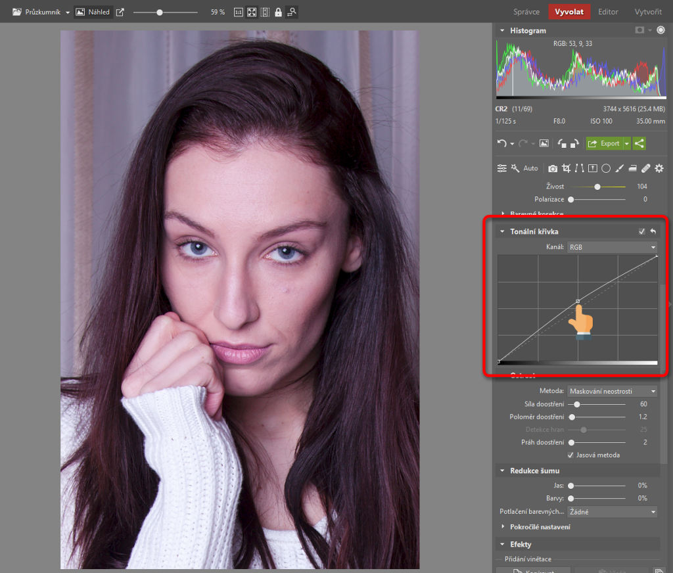Rotate the photo right
This screenshot has height=573, width=673.
[574, 143]
